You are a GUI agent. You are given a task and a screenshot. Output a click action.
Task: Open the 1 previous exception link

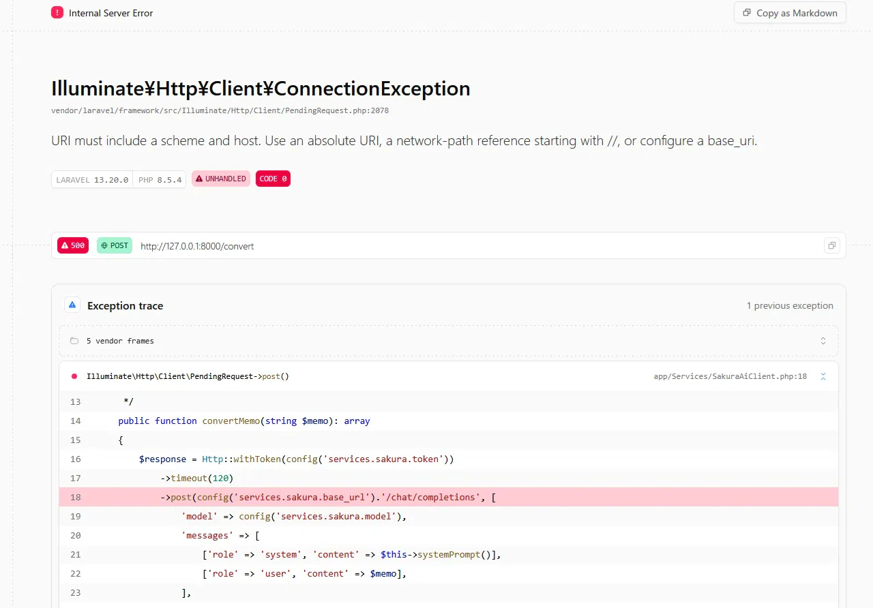click(790, 305)
